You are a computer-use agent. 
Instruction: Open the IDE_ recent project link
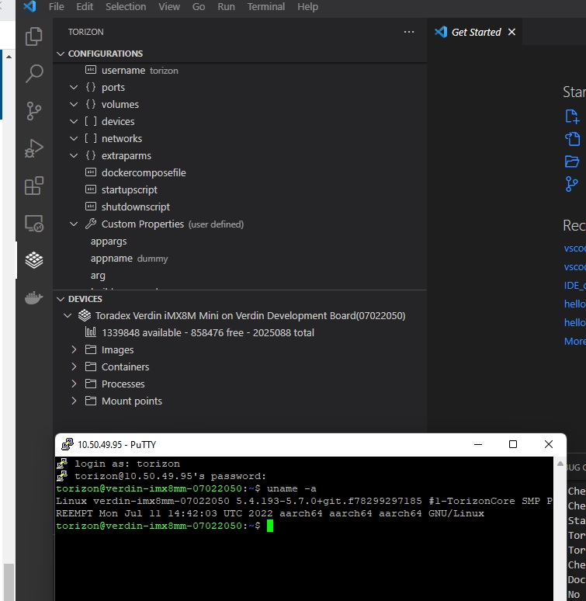point(574,286)
